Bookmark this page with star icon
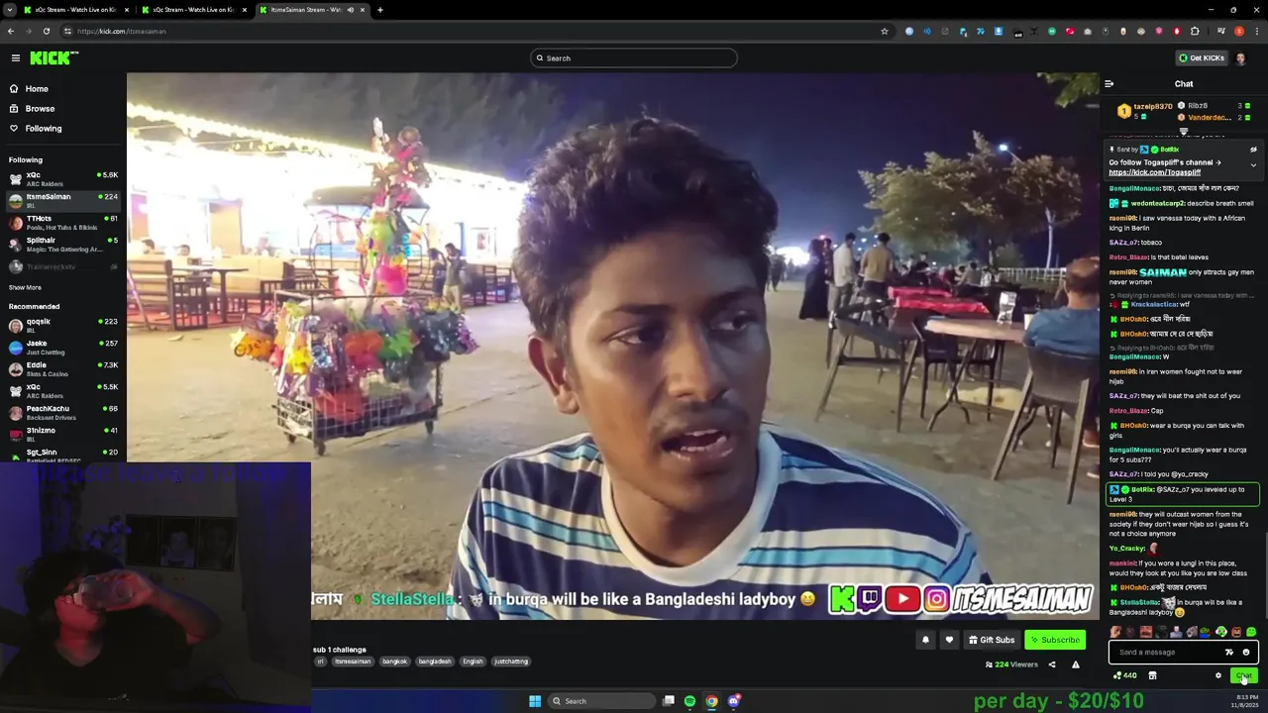1268x713 pixels. point(885,31)
